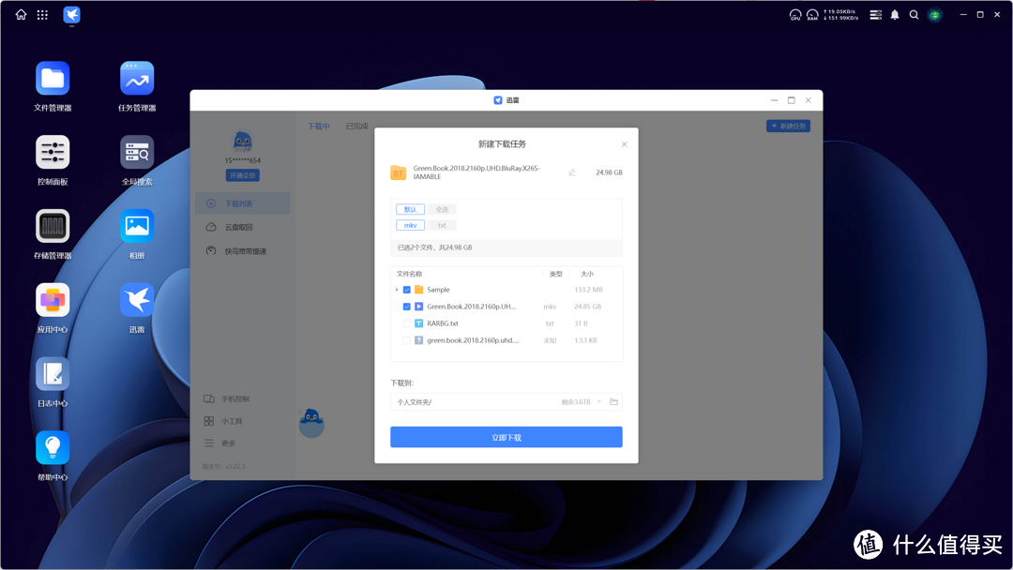
Task: Click the RARBG.txt file name
Action: [x=443, y=323]
